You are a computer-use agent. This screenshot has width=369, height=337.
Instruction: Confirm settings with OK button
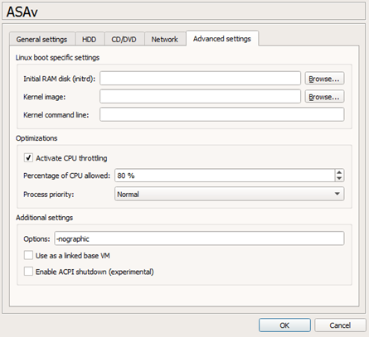[284, 325]
